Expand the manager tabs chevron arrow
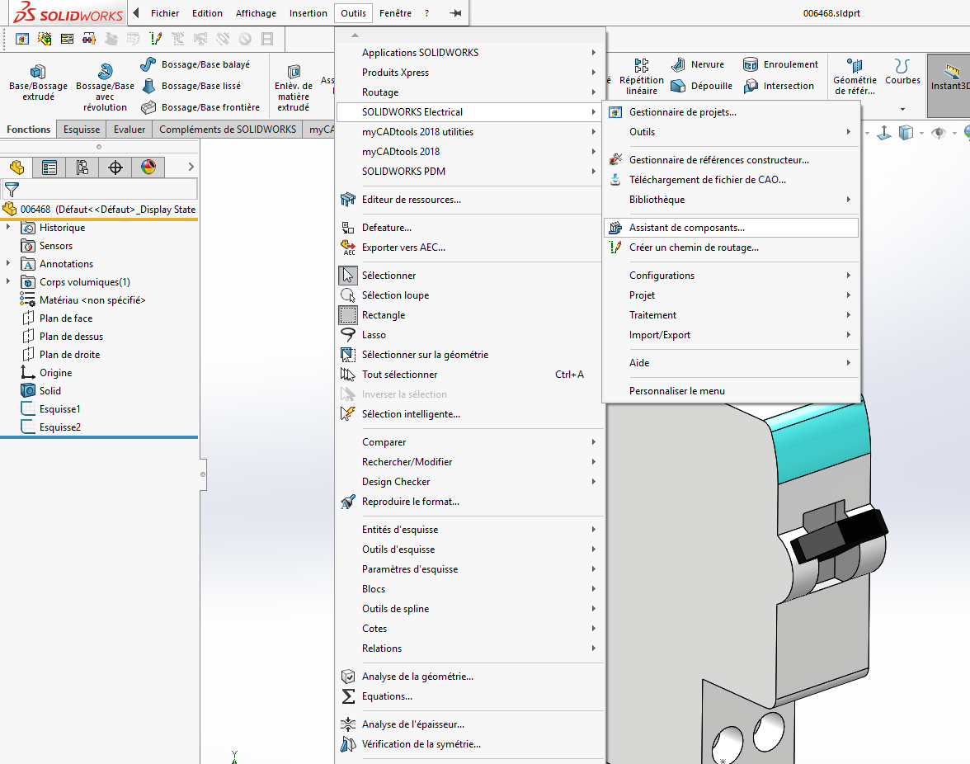This screenshot has height=764, width=970. [191, 167]
